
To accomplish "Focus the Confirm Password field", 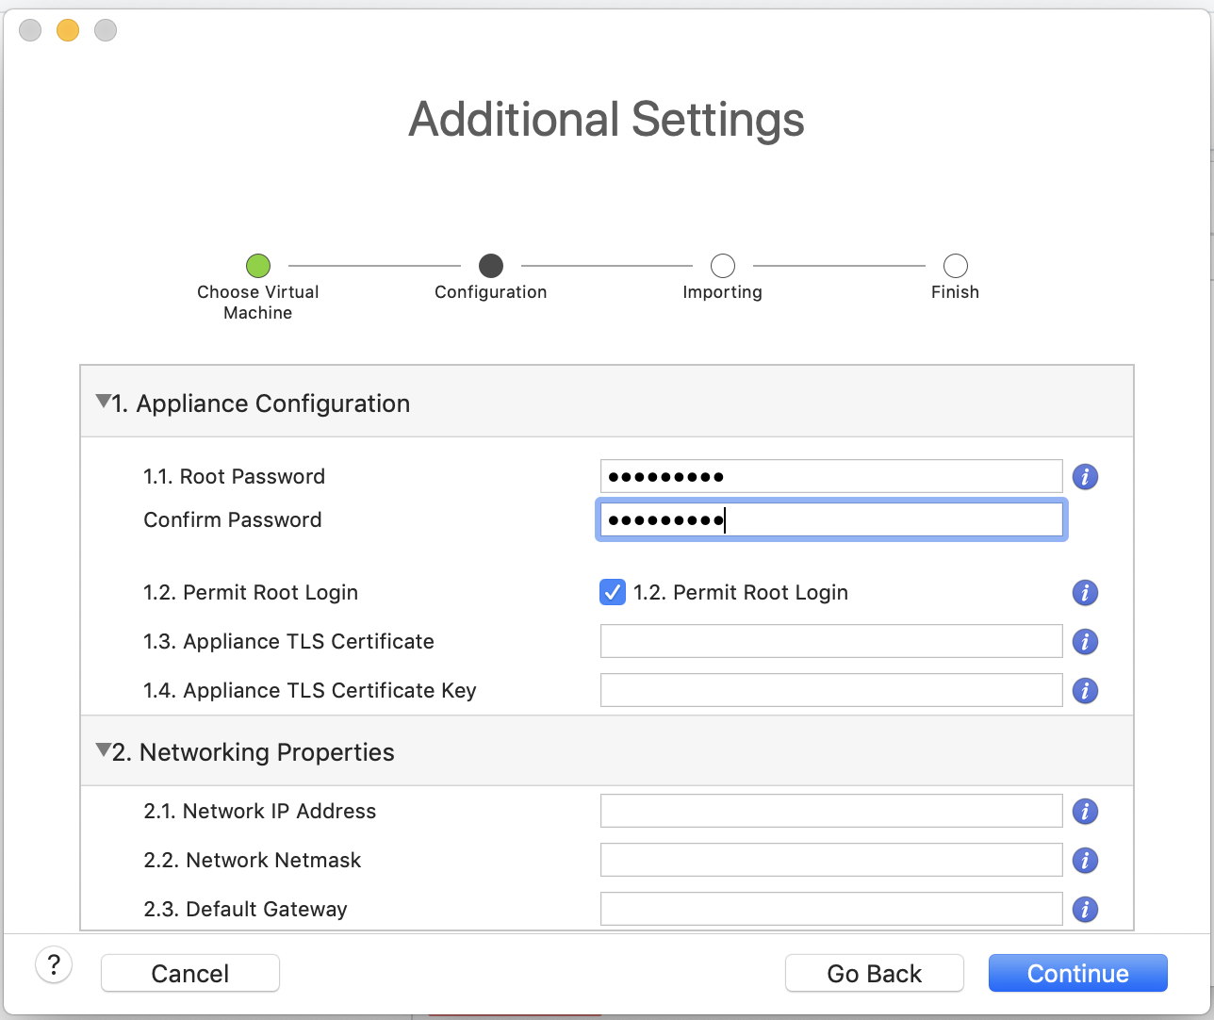I will pos(831,519).
